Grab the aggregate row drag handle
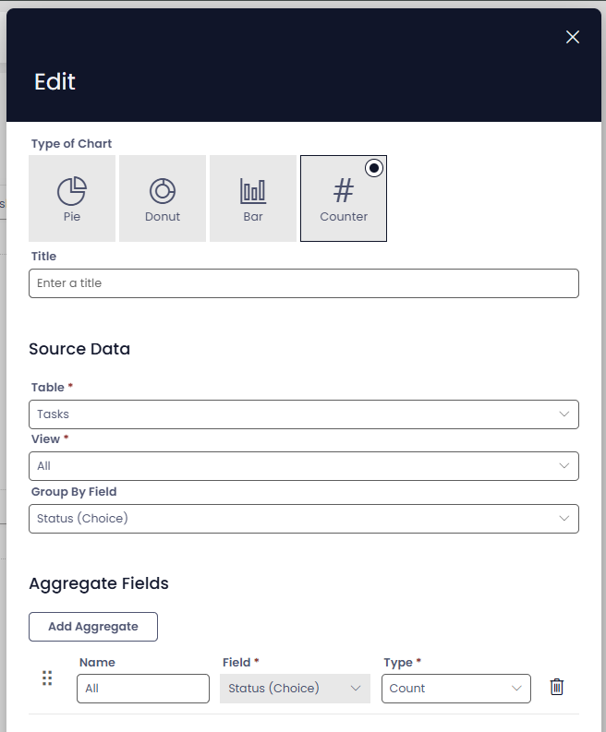The image size is (606, 732). [x=47, y=678]
